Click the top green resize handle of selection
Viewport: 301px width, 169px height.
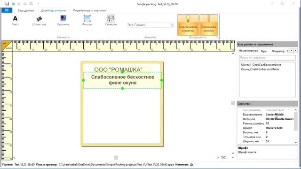pos(122,72)
